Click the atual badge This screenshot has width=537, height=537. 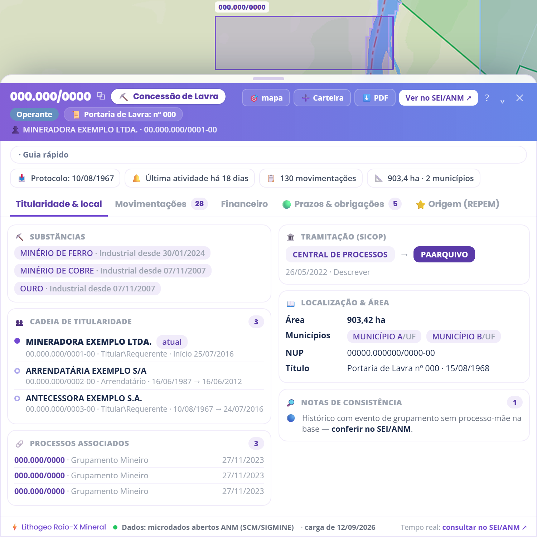pos(172,342)
